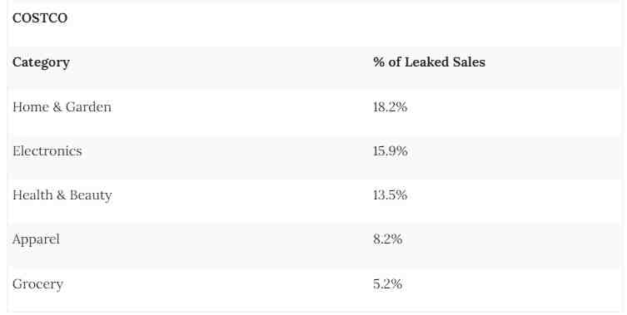Viewport: 627px width, 315px height.
Task: Click the 18.2% value
Action: [390, 107]
